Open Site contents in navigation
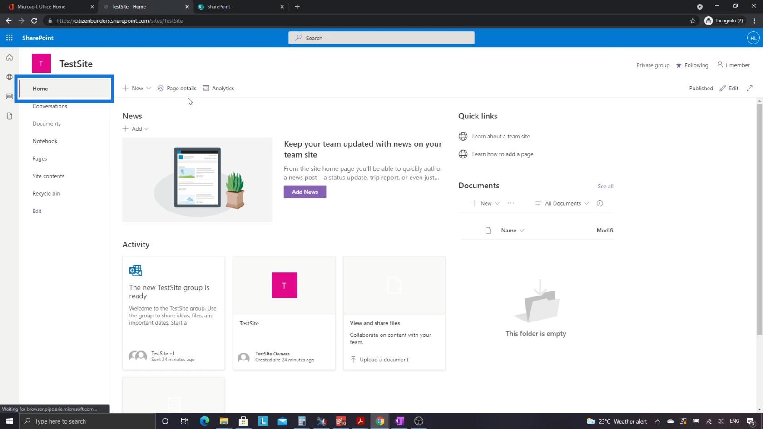 point(48,176)
